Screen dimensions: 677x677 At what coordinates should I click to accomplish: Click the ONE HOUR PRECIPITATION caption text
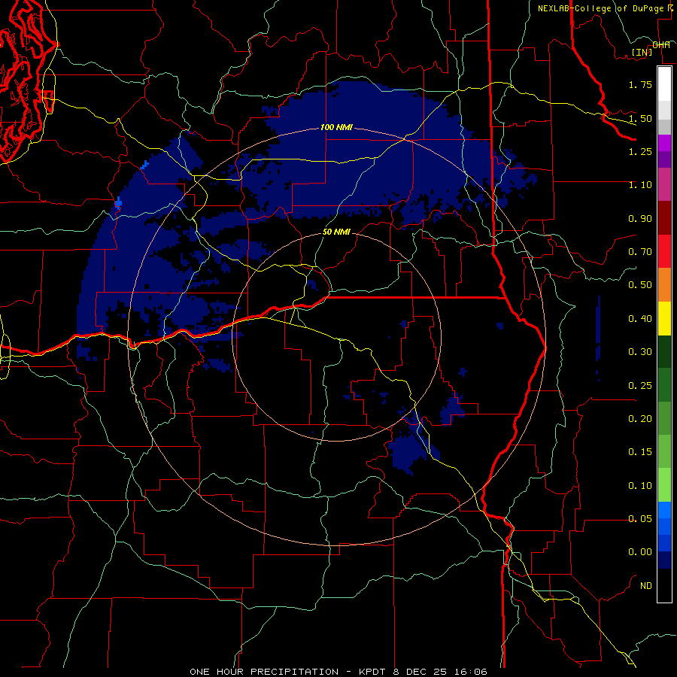tap(264, 672)
